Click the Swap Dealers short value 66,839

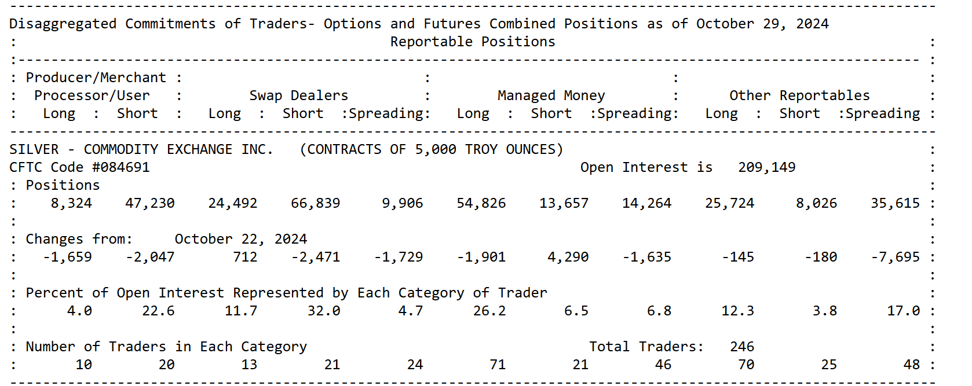[315, 203]
